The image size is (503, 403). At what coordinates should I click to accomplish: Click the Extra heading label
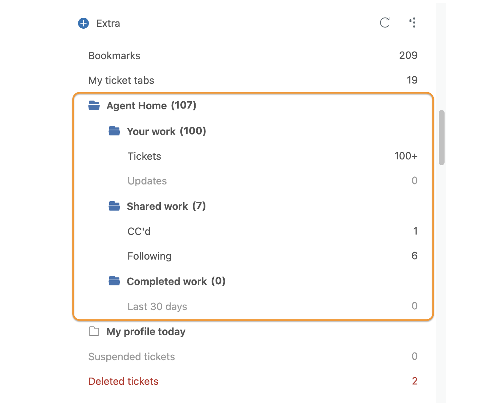[108, 23]
